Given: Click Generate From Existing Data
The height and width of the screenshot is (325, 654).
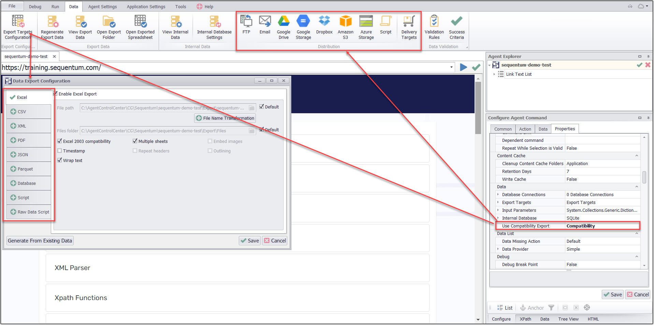Looking at the screenshot, I should [x=40, y=240].
